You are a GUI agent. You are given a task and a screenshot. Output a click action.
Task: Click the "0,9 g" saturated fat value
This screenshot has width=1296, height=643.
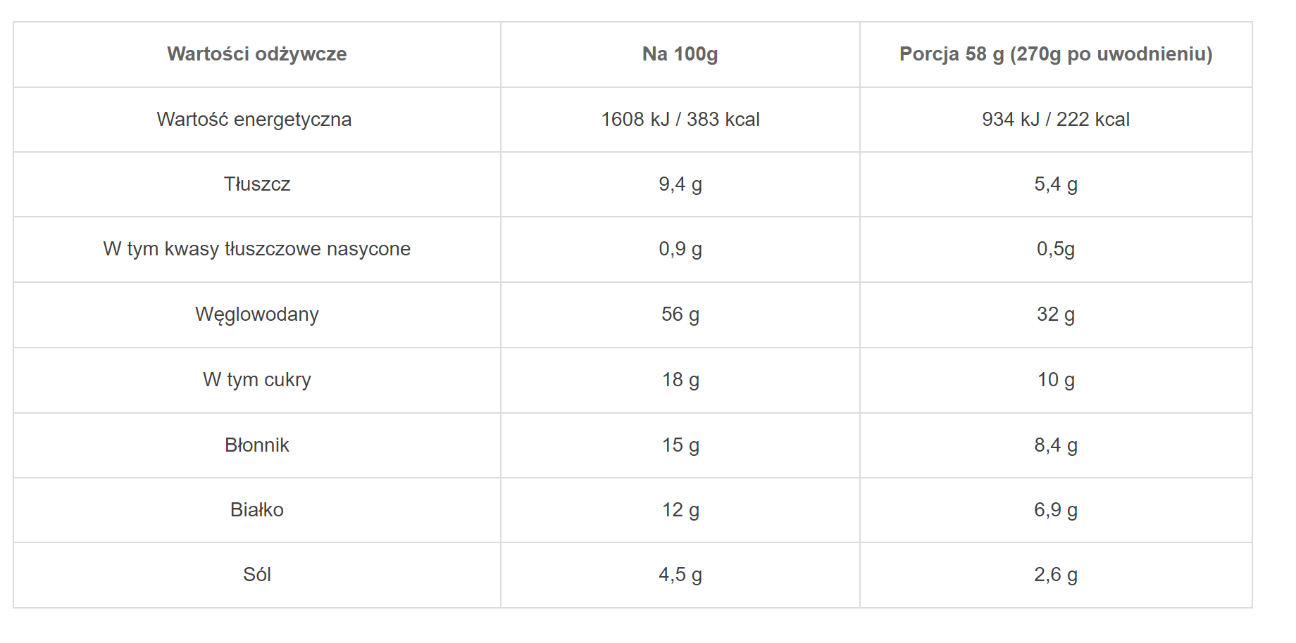click(680, 249)
